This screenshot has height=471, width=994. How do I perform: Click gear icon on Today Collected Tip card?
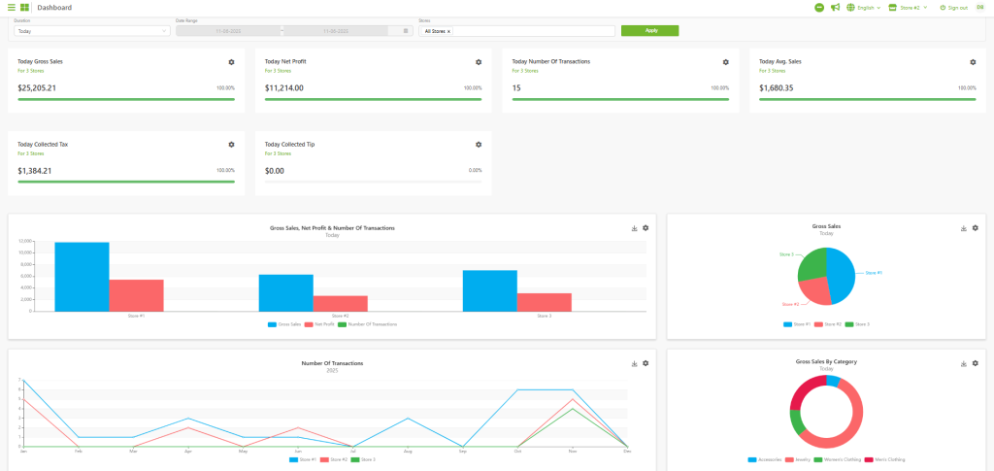[x=479, y=145]
